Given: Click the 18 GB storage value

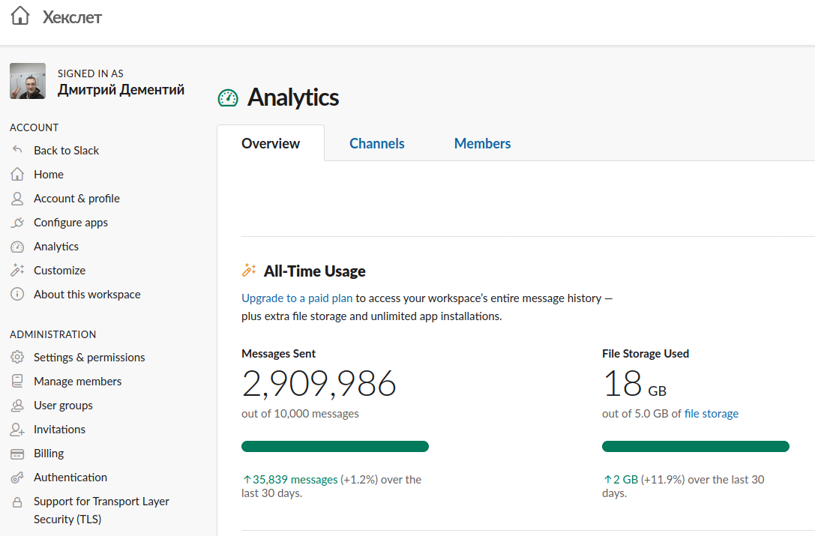Looking at the screenshot, I should click(x=634, y=384).
